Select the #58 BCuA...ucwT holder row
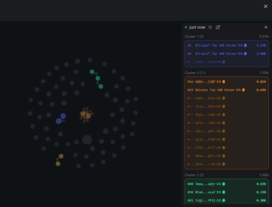The image size is (272, 207). tap(226, 192)
